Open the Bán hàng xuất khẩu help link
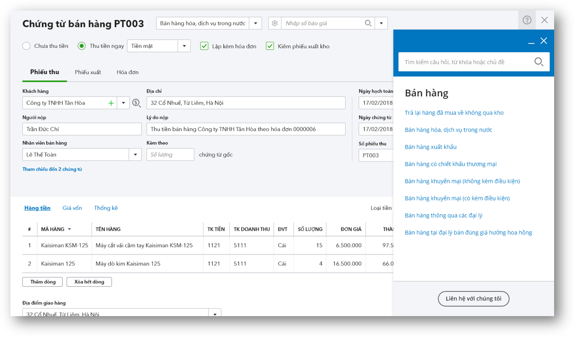This screenshot has width=575, height=337. click(x=431, y=147)
